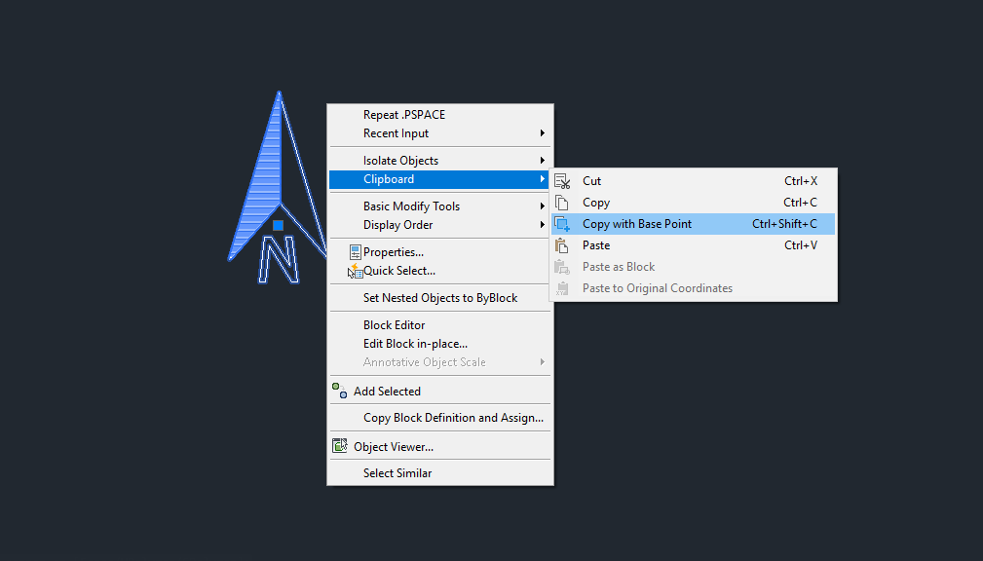Click the Paste clipboard icon
983x561 pixels.
[x=562, y=245]
